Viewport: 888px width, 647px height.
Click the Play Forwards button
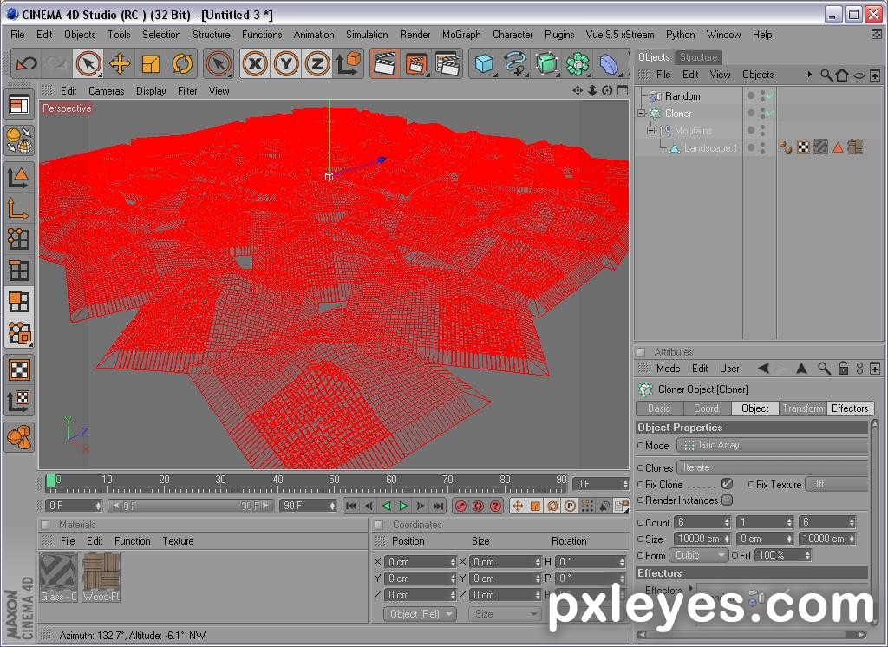pos(403,506)
